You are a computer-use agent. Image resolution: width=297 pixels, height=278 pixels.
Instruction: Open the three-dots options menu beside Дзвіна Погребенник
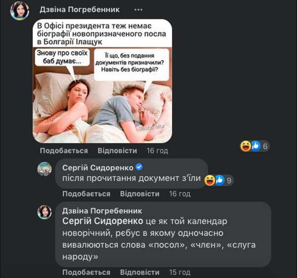[x=138, y=10]
